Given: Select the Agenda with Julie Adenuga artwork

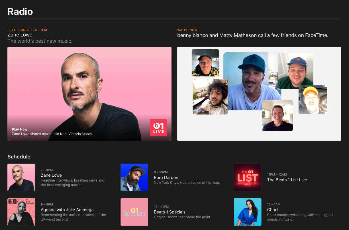Looking at the screenshot, I should click(21, 212).
